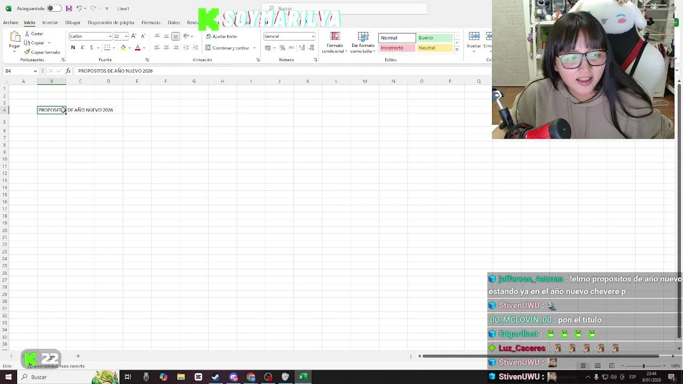Click the Copiar button
Image resolution: width=683 pixels, height=384 pixels.
35,43
